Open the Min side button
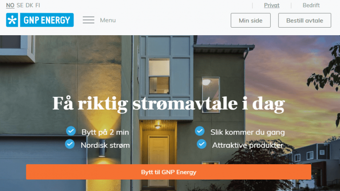Screen dimensions: 340x191 [251, 20]
